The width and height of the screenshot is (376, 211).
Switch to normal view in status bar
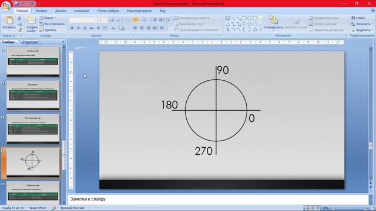coord(307,208)
